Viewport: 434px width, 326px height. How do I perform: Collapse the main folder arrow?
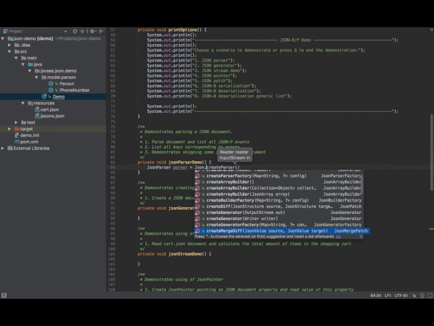click(16, 58)
